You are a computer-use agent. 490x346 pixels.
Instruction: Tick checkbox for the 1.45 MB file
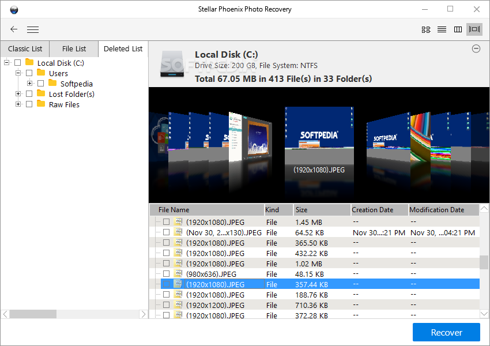click(x=166, y=222)
